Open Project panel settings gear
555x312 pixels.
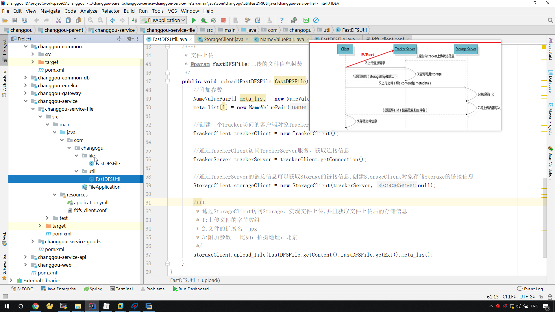(x=129, y=39)
